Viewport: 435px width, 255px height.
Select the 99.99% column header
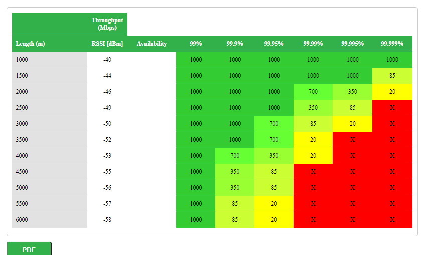point(313,44)
